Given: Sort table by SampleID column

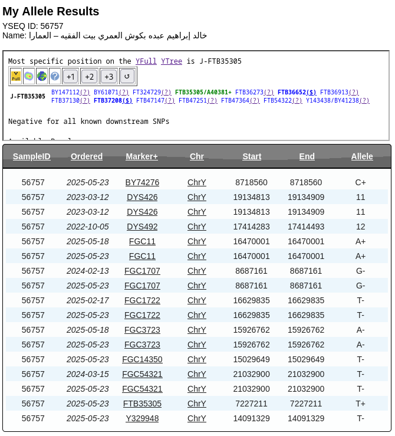Looking at the screenshot, I should point(32,156).
